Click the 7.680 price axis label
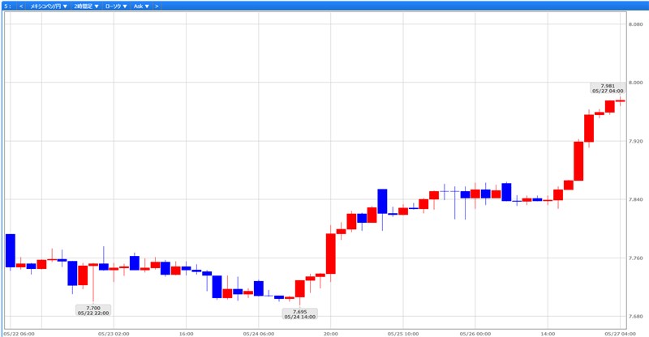The height and width of the screenshot is (337, 649). point(635,317)
